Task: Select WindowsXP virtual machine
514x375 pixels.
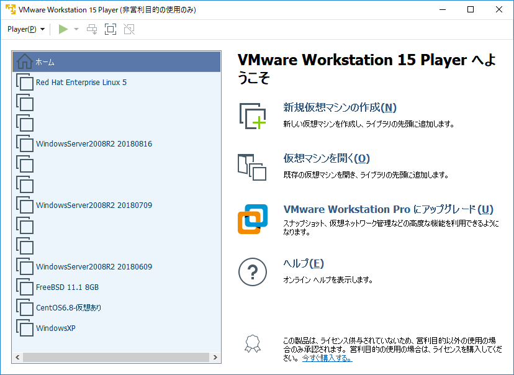Action: coord(116,328)
